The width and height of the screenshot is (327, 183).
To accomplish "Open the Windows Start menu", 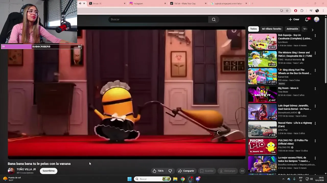I will [x=130, y=179].
